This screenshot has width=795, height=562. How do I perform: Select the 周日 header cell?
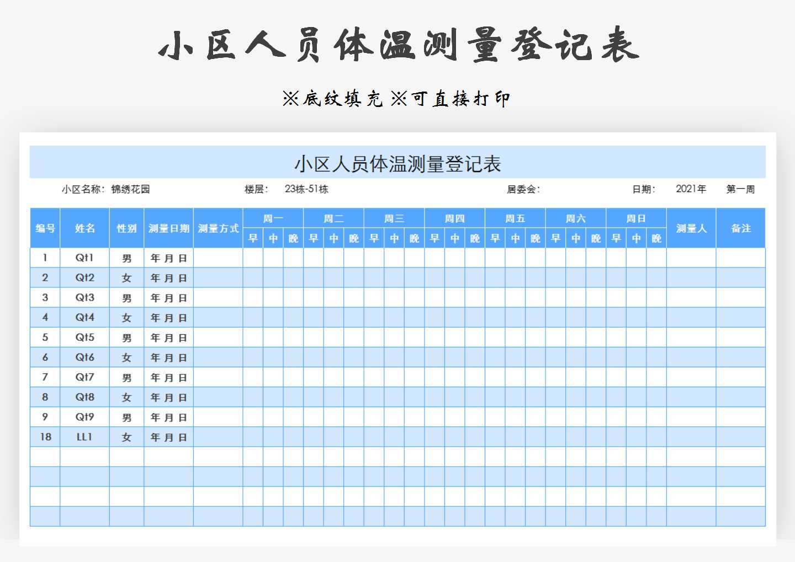click(636, 218)
